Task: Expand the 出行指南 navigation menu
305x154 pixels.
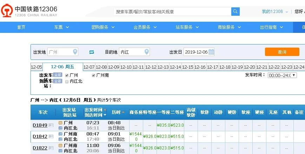Action: (x=272, y=27)
